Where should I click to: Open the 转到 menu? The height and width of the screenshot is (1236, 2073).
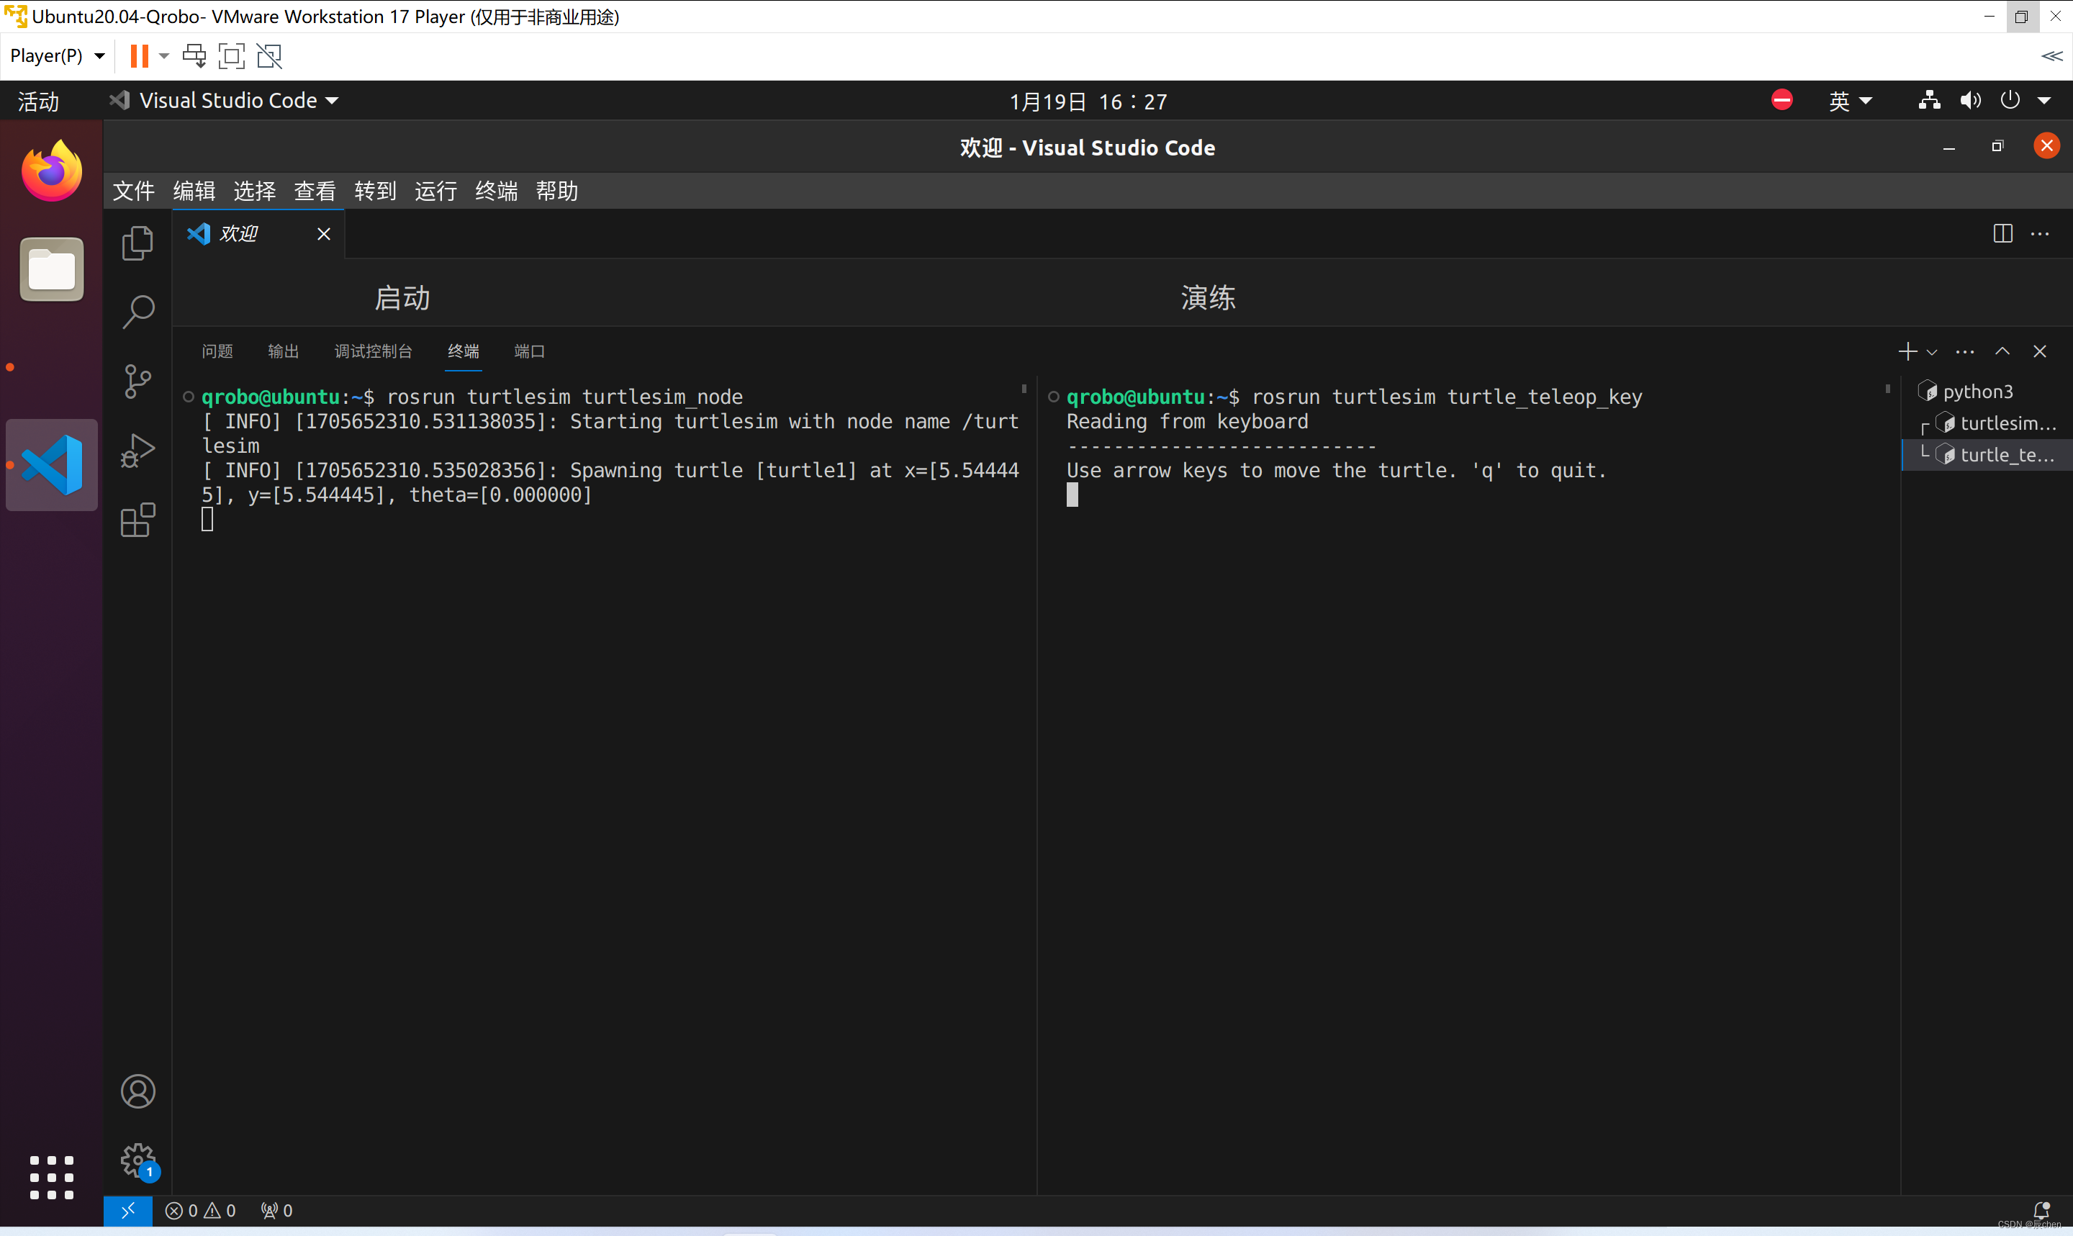coord(376,191)
